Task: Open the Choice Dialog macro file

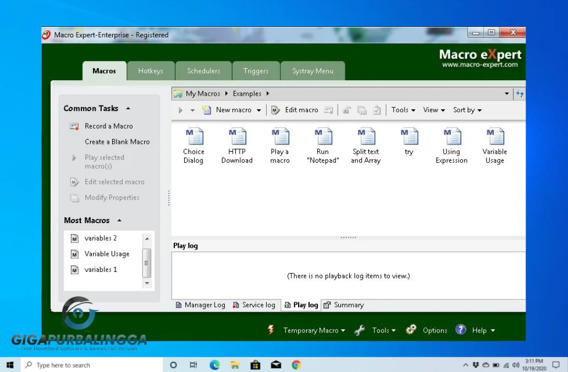Action: (x=194, y=146)
